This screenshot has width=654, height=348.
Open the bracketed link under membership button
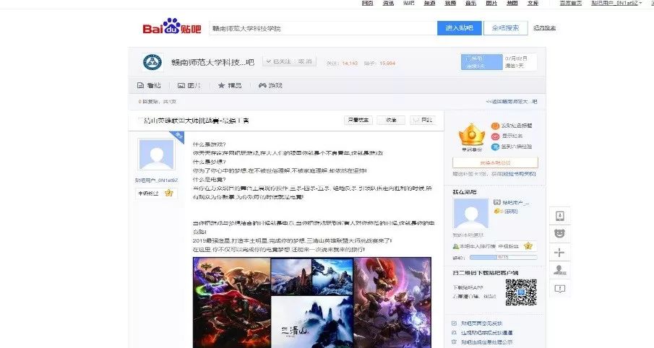coord(518,174)
